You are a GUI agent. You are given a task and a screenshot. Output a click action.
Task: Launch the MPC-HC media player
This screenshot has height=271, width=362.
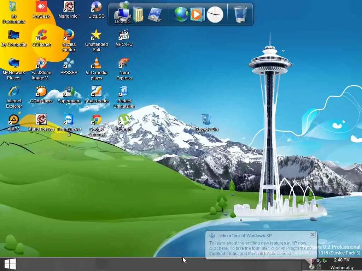click(x=124, y=38)
